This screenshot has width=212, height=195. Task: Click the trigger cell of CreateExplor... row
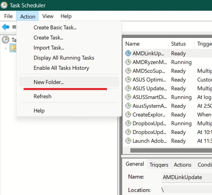(x=204, y=114)
